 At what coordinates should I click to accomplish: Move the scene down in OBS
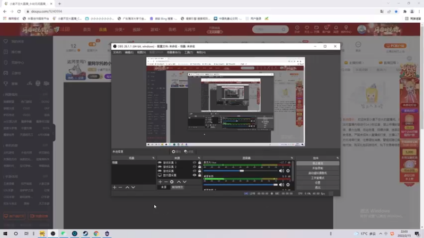133,187
